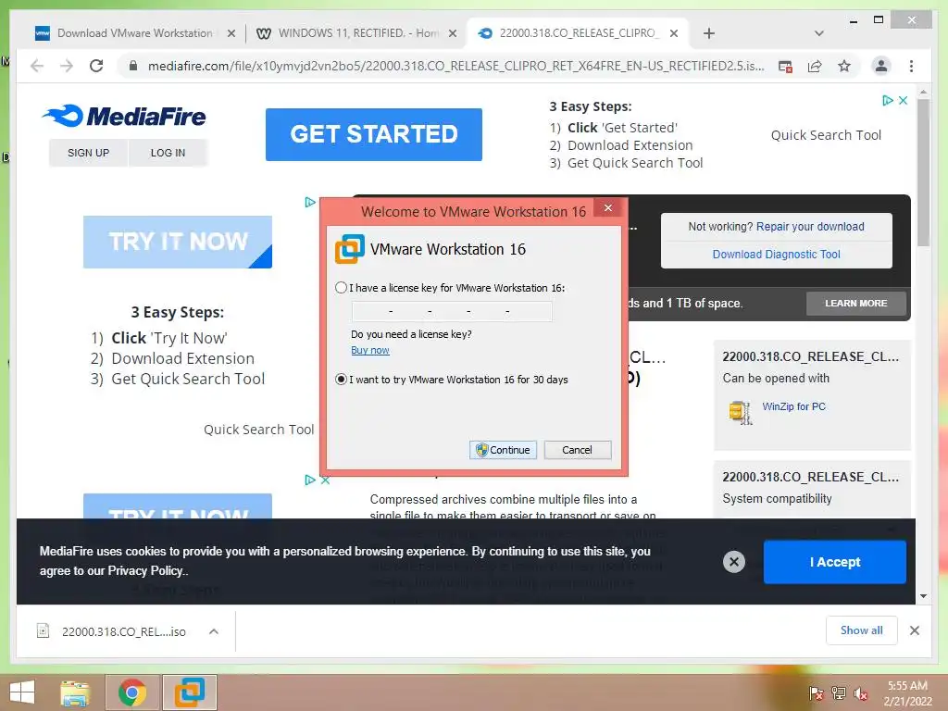Click the Action Center flag tray icon
The width and height of the screenshot is (948, 711).
tap(816, 693)
